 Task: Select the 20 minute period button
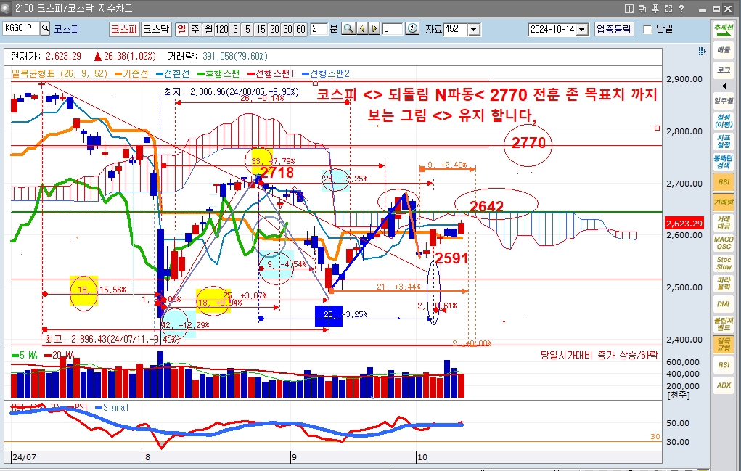point(274,29)
